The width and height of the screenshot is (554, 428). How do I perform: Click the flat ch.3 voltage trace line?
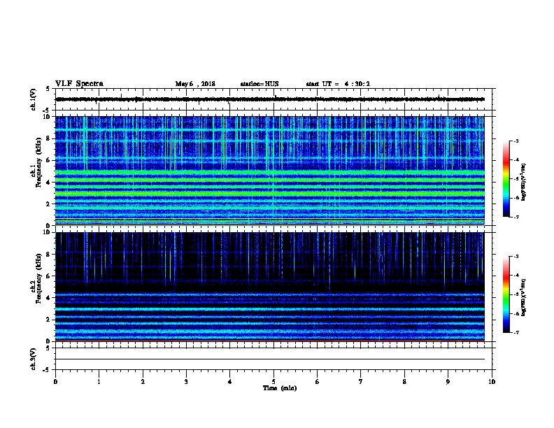click(270, 359)
